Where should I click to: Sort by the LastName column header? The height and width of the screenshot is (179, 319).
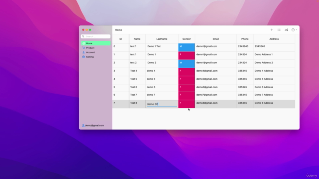pyautogui.click(x=162, y=39)
